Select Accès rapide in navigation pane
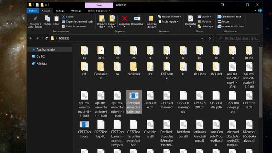The height and width of the screenshot is (153, 272). [x=50, y=50]
